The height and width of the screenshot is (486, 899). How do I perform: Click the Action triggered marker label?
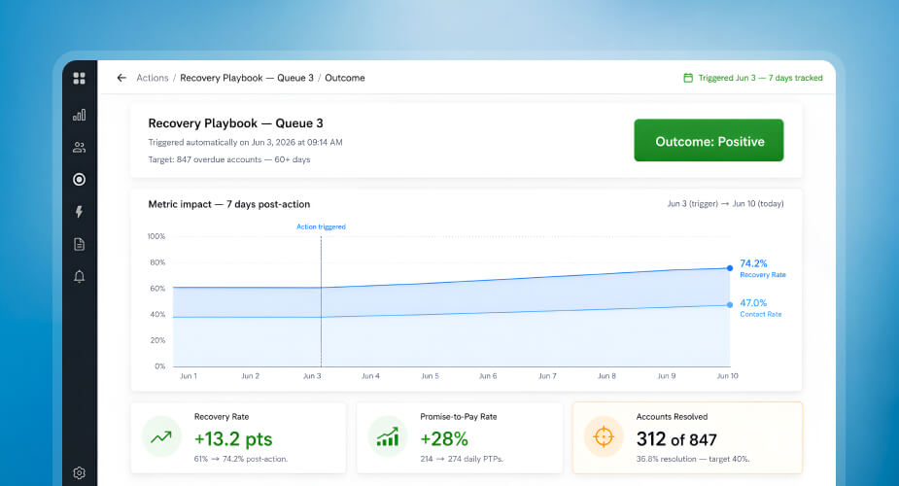321,226
